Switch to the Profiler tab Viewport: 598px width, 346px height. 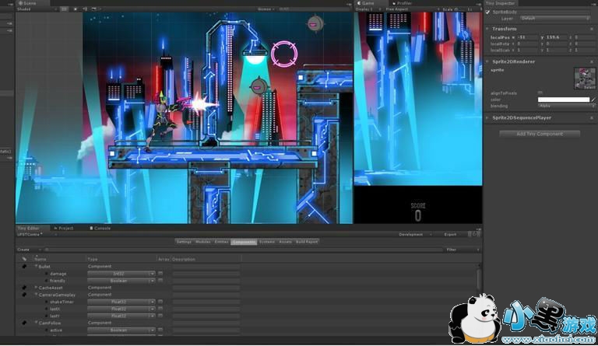(x=404, y=3)
